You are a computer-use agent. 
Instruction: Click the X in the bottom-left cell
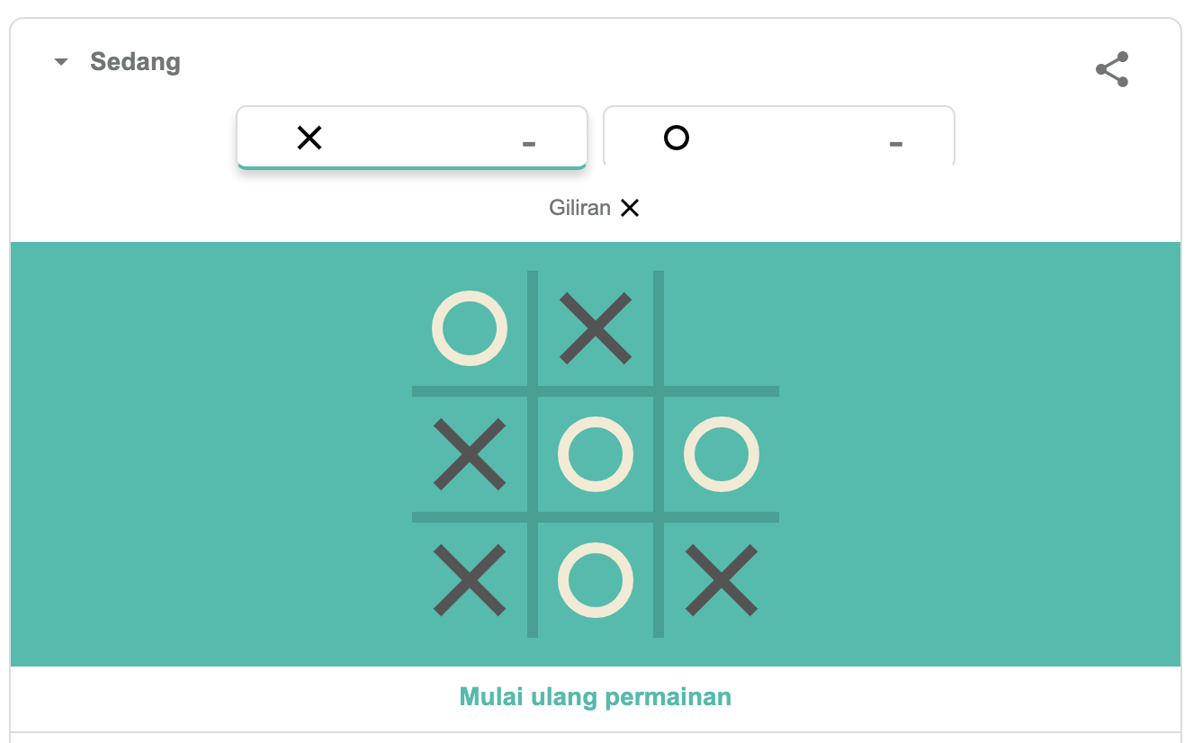tap(470, 580)
